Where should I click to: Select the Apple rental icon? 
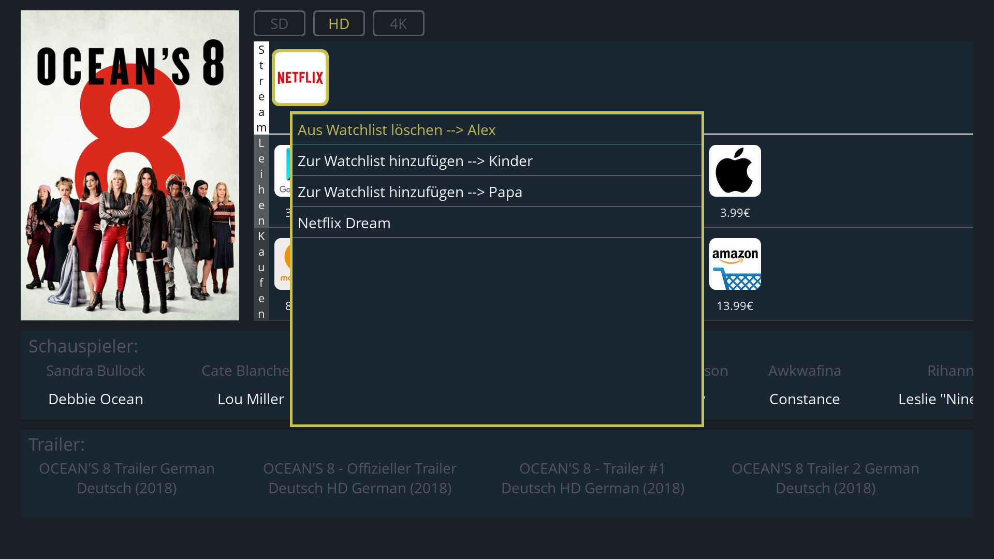[735, 171]
